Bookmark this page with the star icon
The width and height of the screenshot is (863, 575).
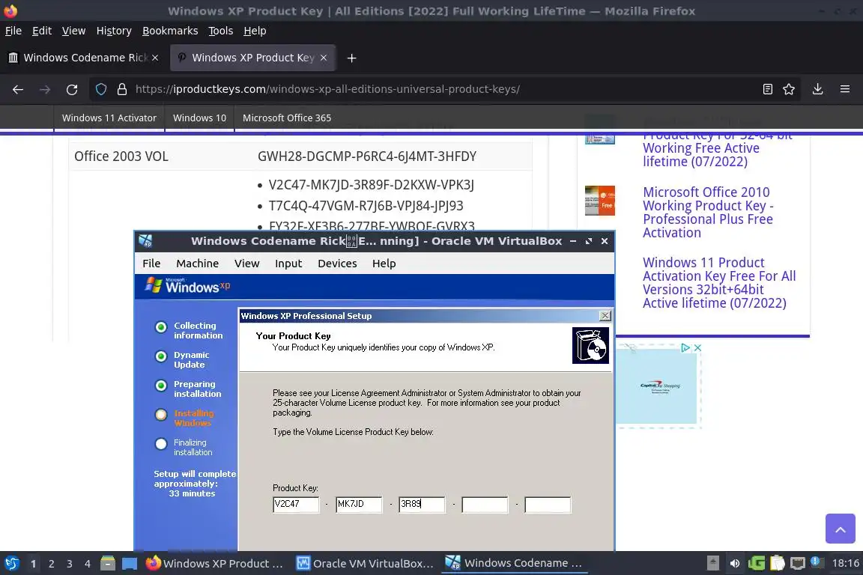point(789,89)
